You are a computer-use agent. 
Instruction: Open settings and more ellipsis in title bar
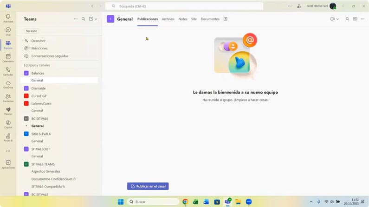290,6
